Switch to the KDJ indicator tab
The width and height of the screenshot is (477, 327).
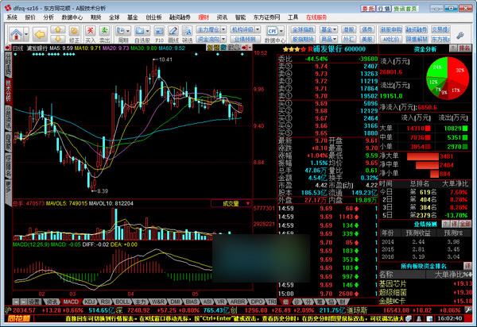[x=90, y=302]
